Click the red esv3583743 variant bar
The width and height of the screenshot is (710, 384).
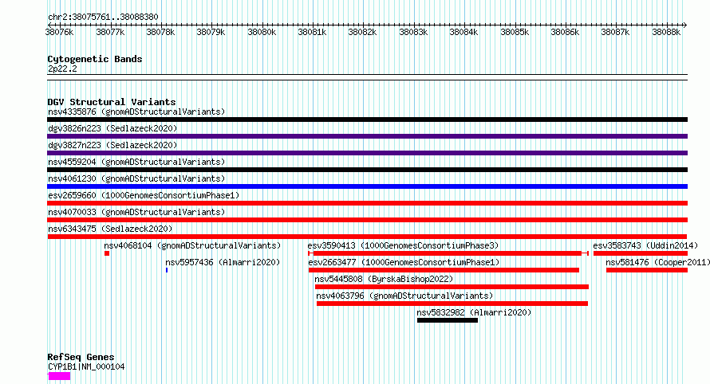[641, 253]
